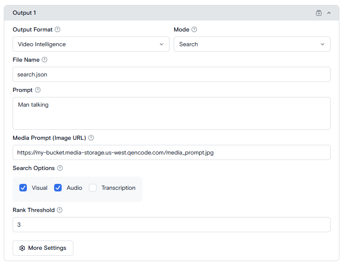The width and height of the screenshot is (344, 267).
Task: Open More Settings
Action: (43, 248)
